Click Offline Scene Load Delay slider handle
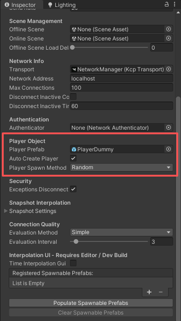The width and height of the screenshot is (181, 321). tap(72, 47)
